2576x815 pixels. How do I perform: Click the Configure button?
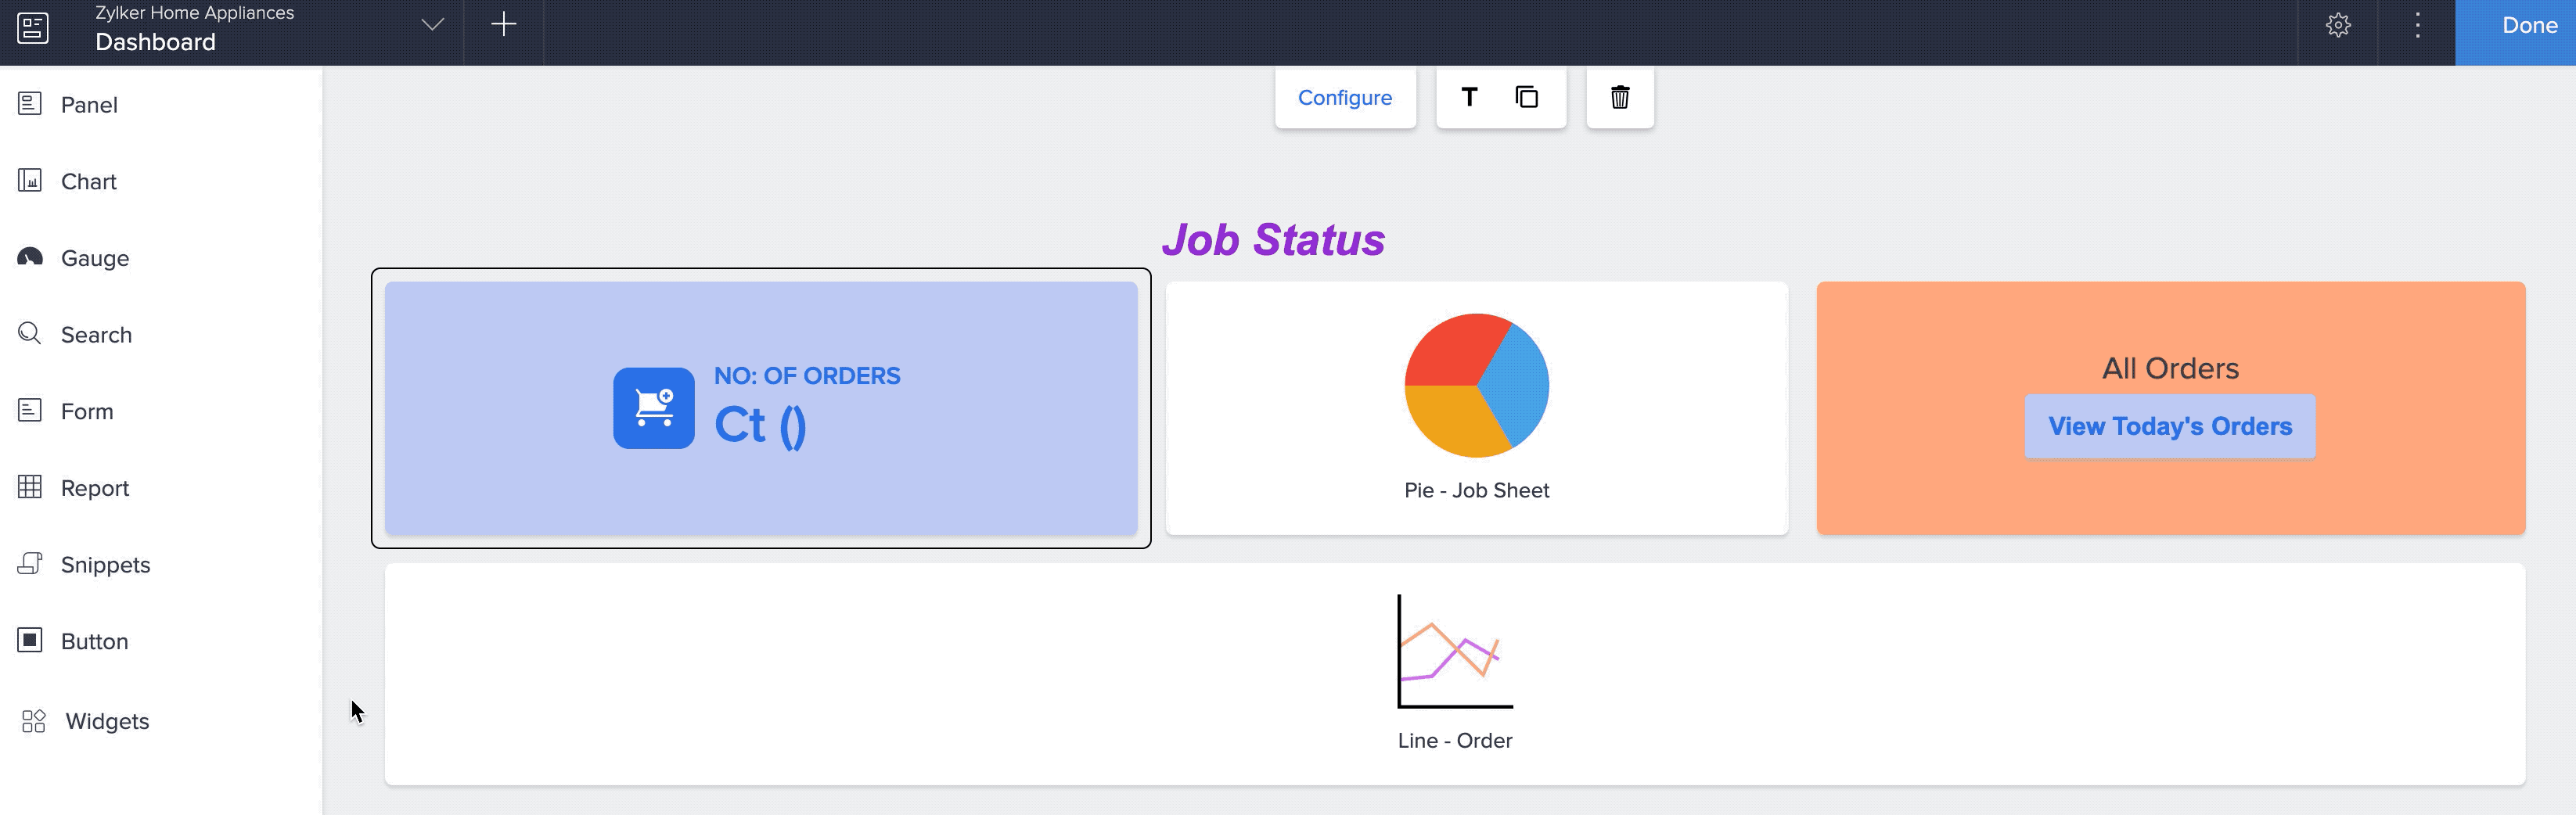click(1344, 98)
